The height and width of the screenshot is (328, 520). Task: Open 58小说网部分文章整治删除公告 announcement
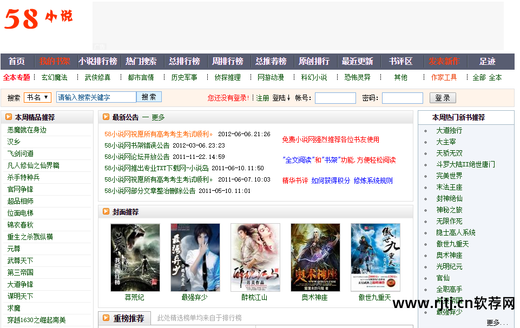150,191
